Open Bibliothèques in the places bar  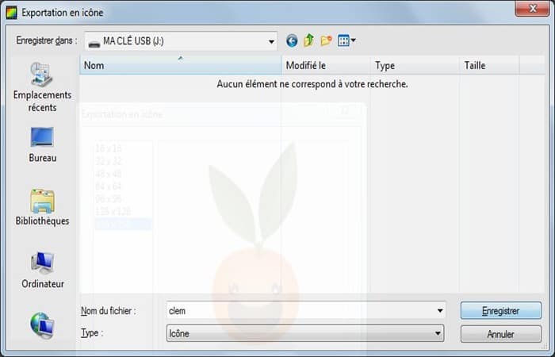(x=42, y=207)
